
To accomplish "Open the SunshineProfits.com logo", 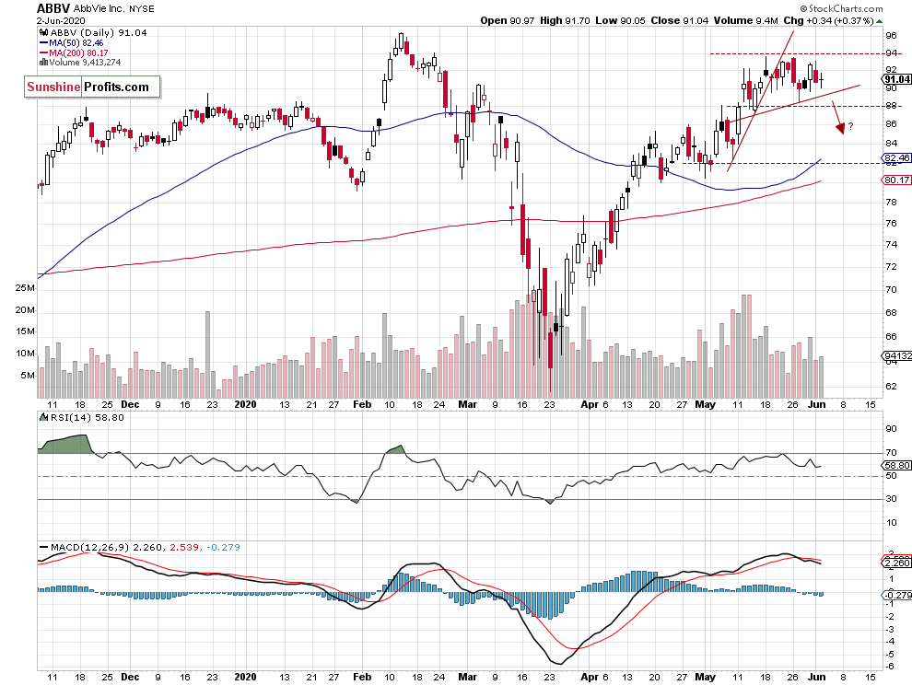I will [x=92, y=87].
